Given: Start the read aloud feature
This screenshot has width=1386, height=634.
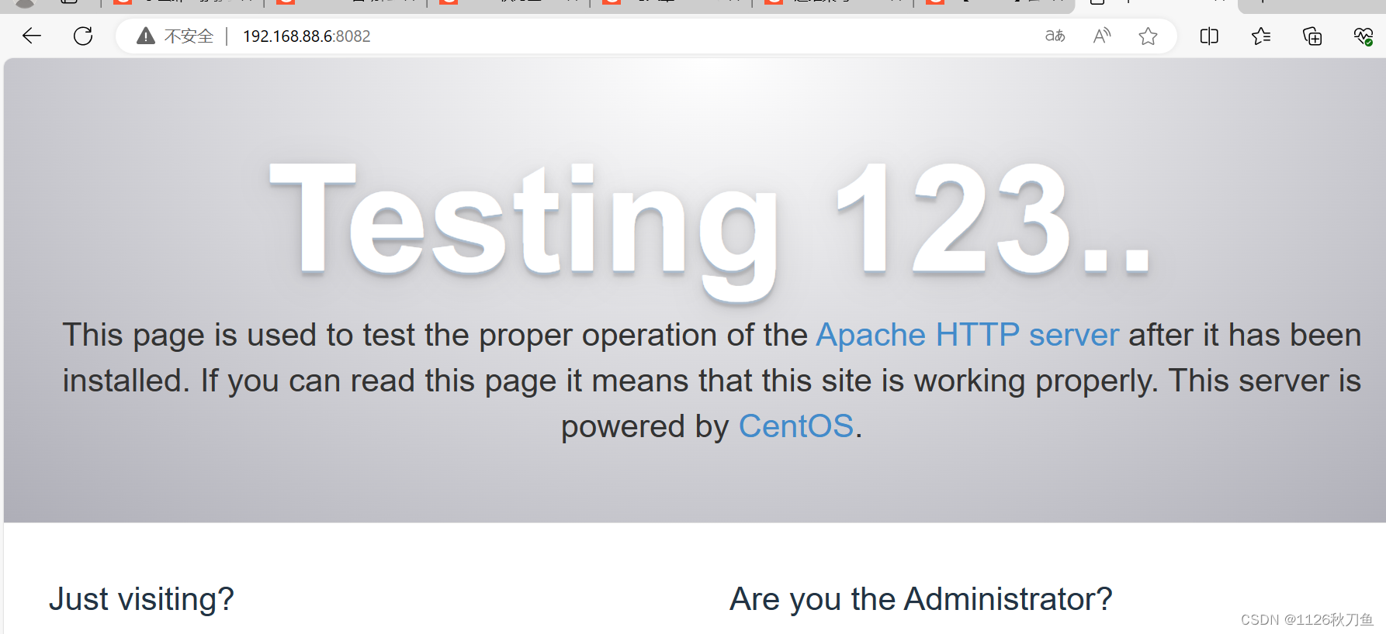Looking at the screenshot, I should point(1102,36).
